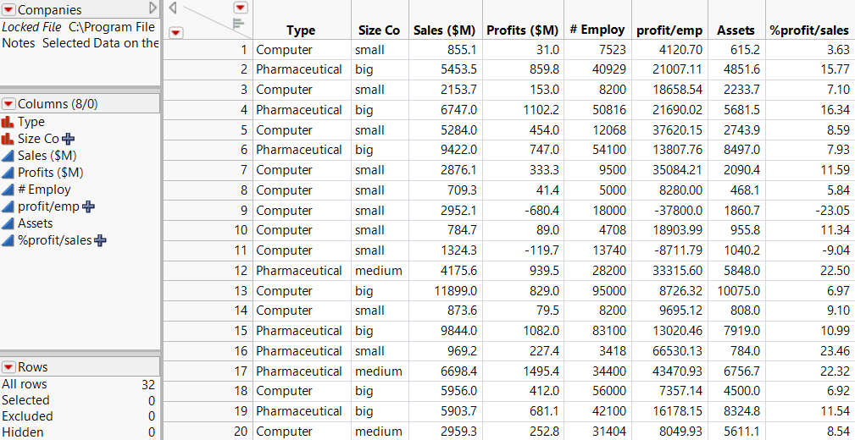Click the formula plus icon next to %profit/sales
This screenshot has height=440, width=855.
point(101,240)
